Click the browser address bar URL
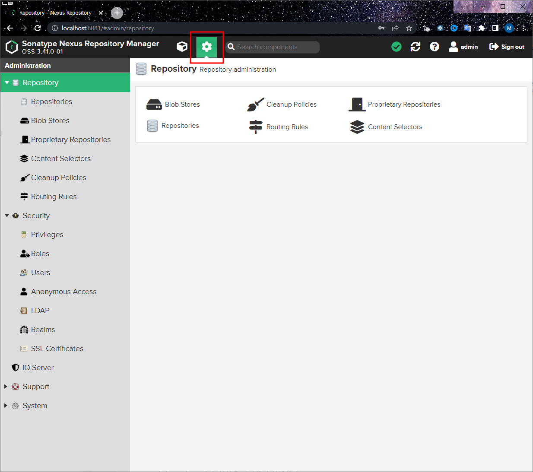The width and height of the screenshot is (533, 472). click(108, 28)
